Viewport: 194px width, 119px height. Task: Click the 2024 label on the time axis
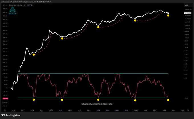point(145,110)
